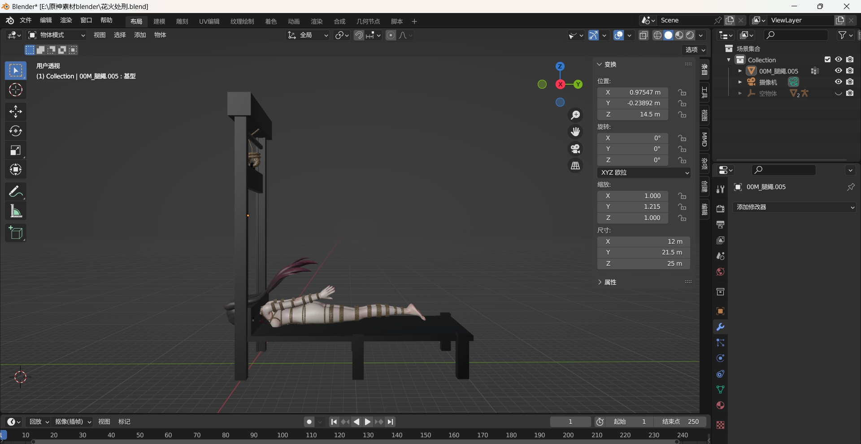861x444 pixels.
Task: Open the 文件 menu
Action: point(26,21)
